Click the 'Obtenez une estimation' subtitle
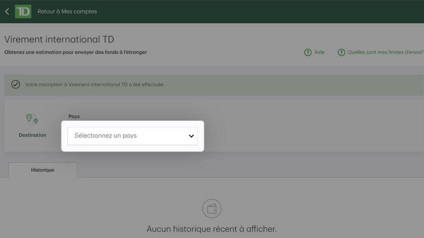Image resolution: width=424 pixels, height=238 pixels. click(x=75, y=52)
